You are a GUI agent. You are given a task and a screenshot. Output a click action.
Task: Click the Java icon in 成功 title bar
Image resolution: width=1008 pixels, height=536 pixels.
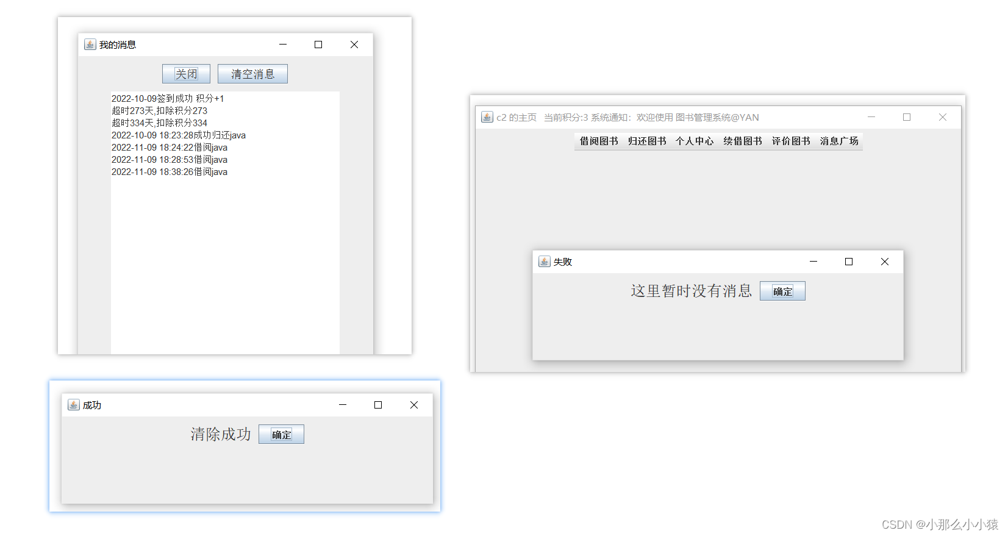click(x=74, y=405)
